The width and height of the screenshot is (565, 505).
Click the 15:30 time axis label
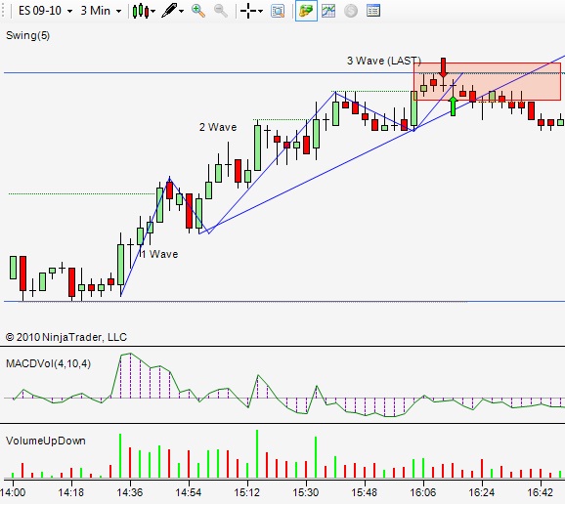(x=306, y=492)
